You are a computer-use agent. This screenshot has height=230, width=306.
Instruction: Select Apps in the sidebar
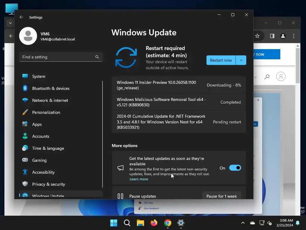pos(60,124)
